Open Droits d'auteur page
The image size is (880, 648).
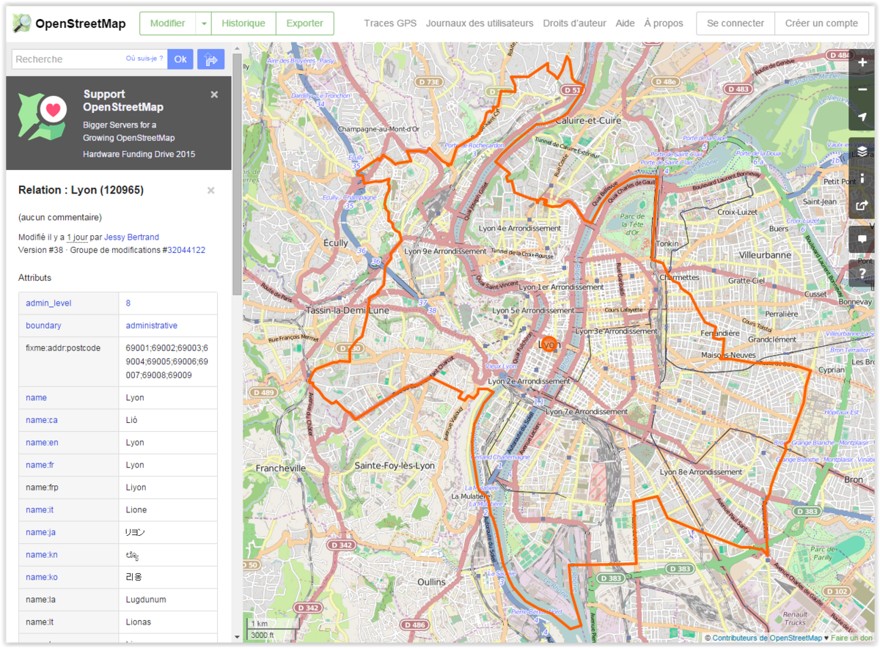pyautogui.click(x=575, y=23)
